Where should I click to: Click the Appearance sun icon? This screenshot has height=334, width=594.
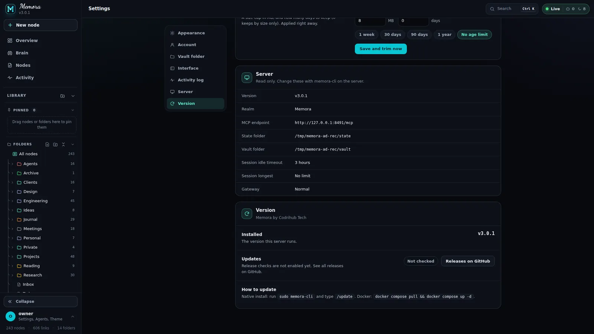click(x=172, y=33)
